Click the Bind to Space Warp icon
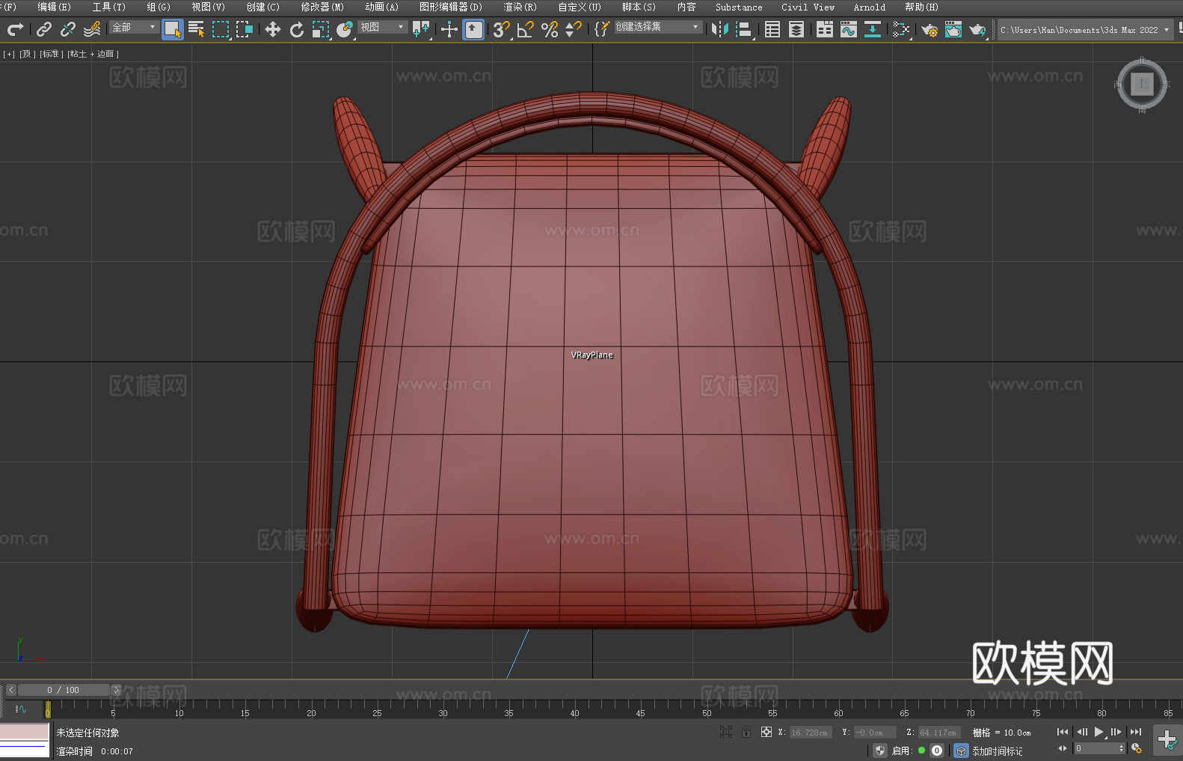The width and height of the screenshot is (1183, 761). [x=92, y=29]
